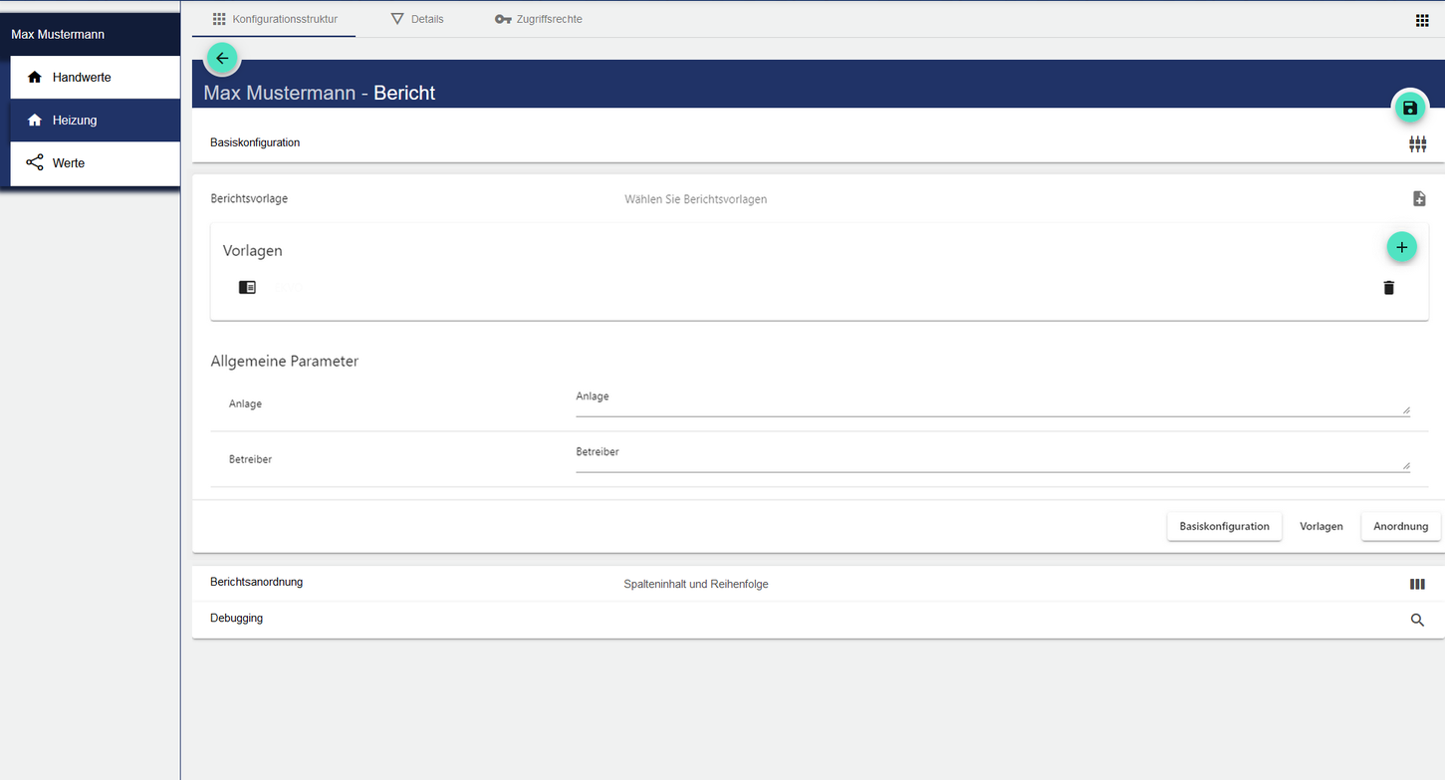Screen dimensions: 1445x780
Task: Click the add-file icon in Berichtsvorlage row
Action: [1419, 199]
